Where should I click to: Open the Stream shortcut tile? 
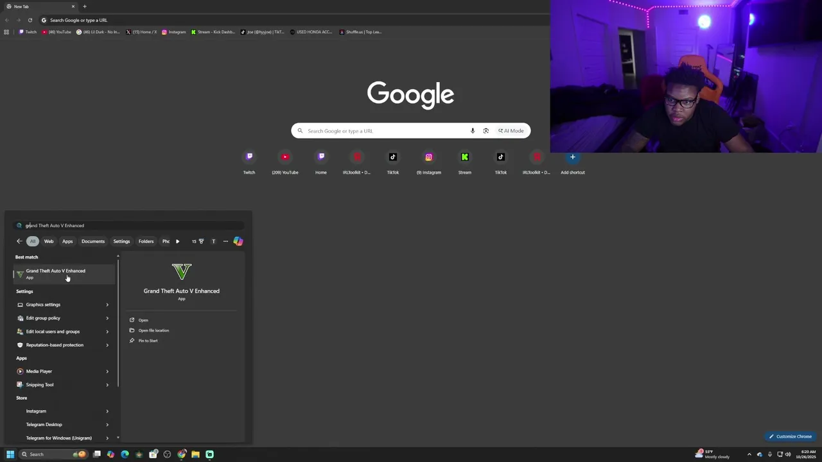[x=465, y=163]
